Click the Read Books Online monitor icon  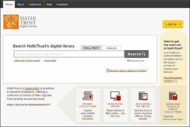[115, 96]
